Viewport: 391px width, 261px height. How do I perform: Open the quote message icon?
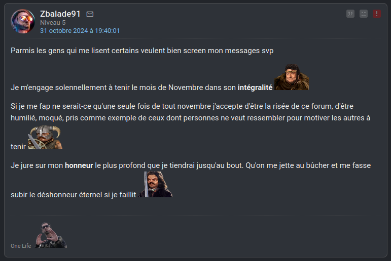[350, 14]
